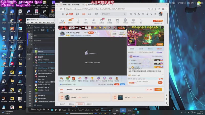Open 首页 in Douyu navigation
Viewport: 205px width, 115px height.
(78, 14)
